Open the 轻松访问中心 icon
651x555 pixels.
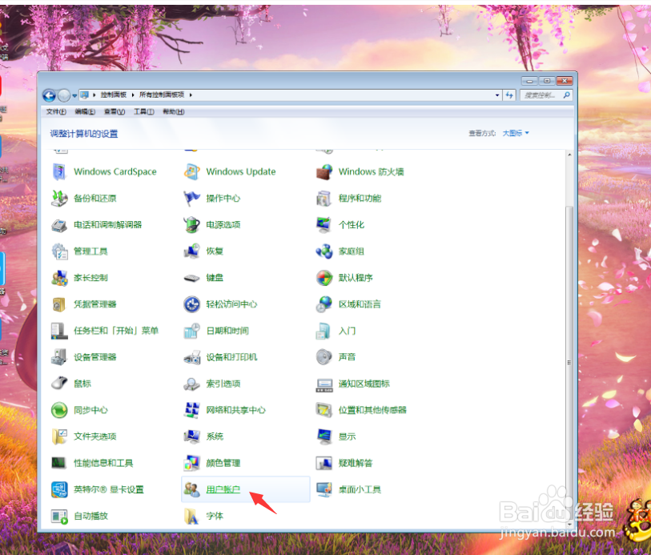pos(191,304)
